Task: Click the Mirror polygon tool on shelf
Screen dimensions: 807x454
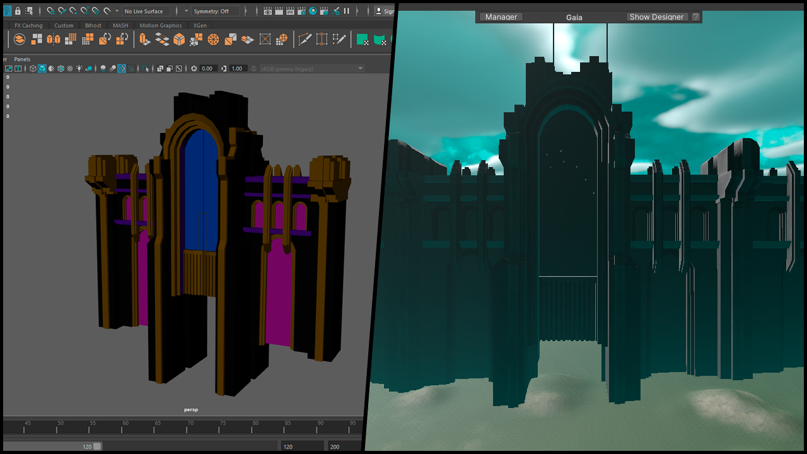Action: 54,39
